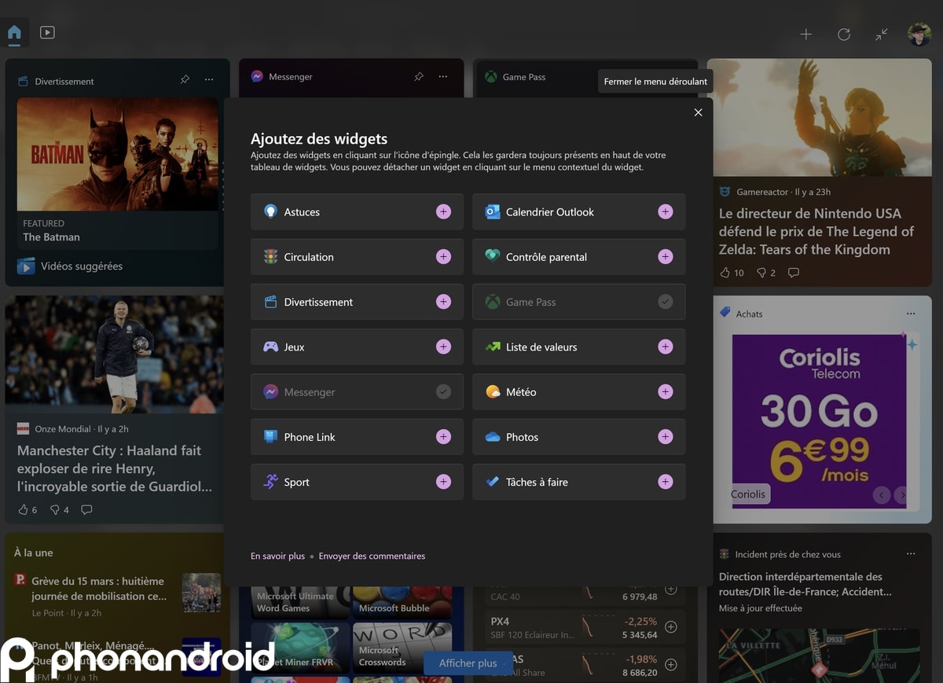Launch the Microsoft Crosswords game
The height and width of the screenshot is (683, 943).
(402, 648)
